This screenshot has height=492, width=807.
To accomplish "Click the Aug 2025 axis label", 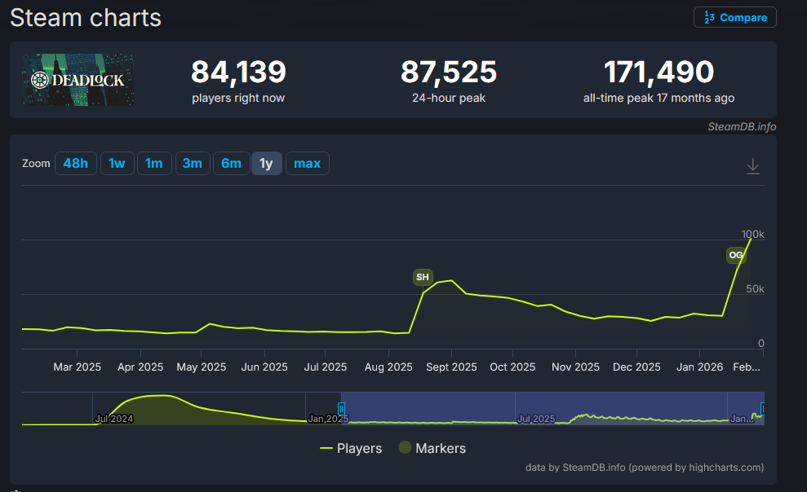I will point(388,367).
